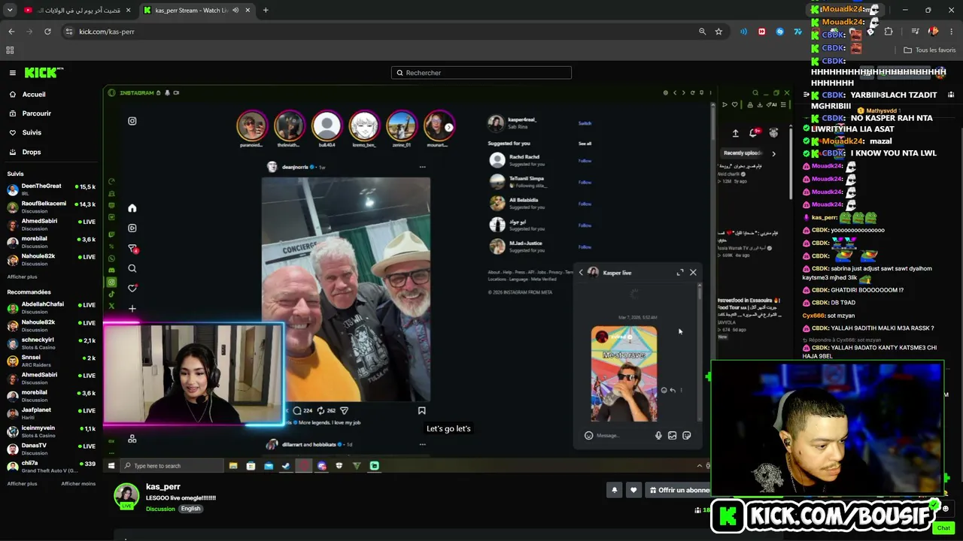This screenshot has height=541, width=963.
Task: Open the site information icon
Action: click(69, 32)
